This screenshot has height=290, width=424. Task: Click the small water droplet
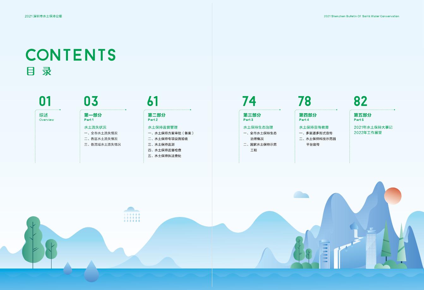[x=68, y=268]
